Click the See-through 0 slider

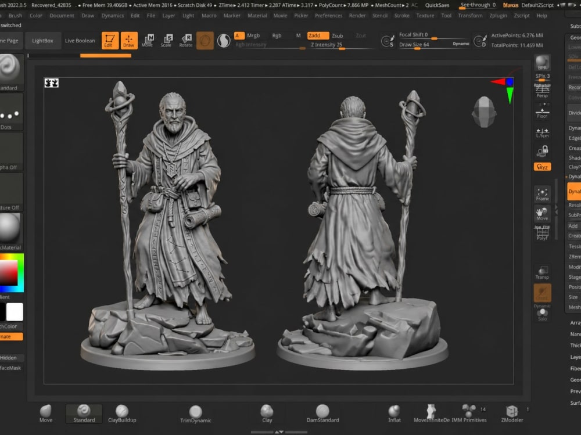click(x=478, y=5)
